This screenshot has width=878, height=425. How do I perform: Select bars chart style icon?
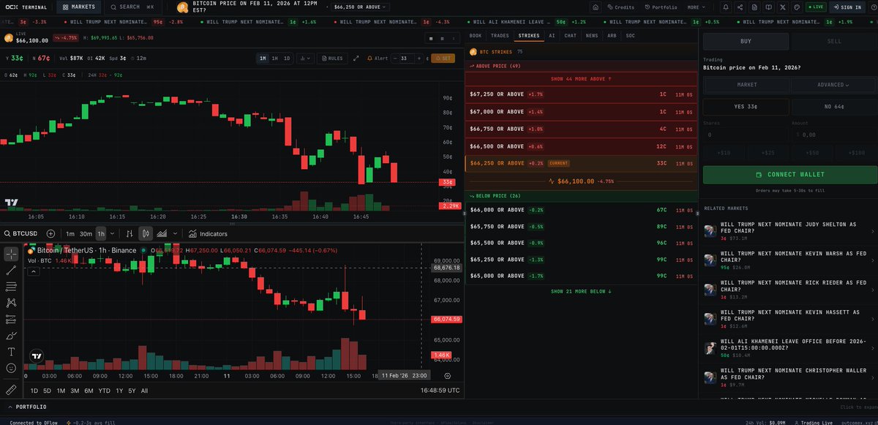[x=130, y=234]
